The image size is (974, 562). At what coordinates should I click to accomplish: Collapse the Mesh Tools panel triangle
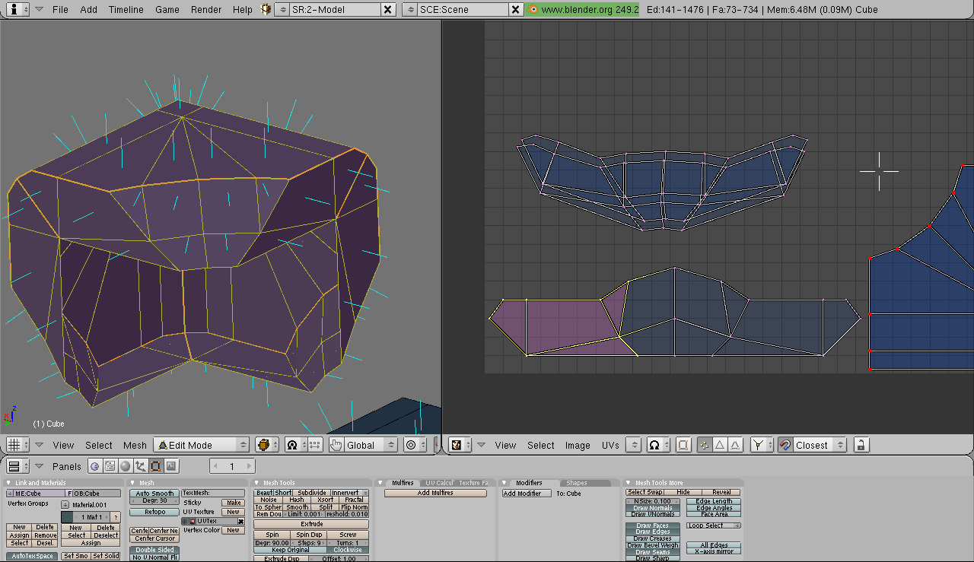257,483
